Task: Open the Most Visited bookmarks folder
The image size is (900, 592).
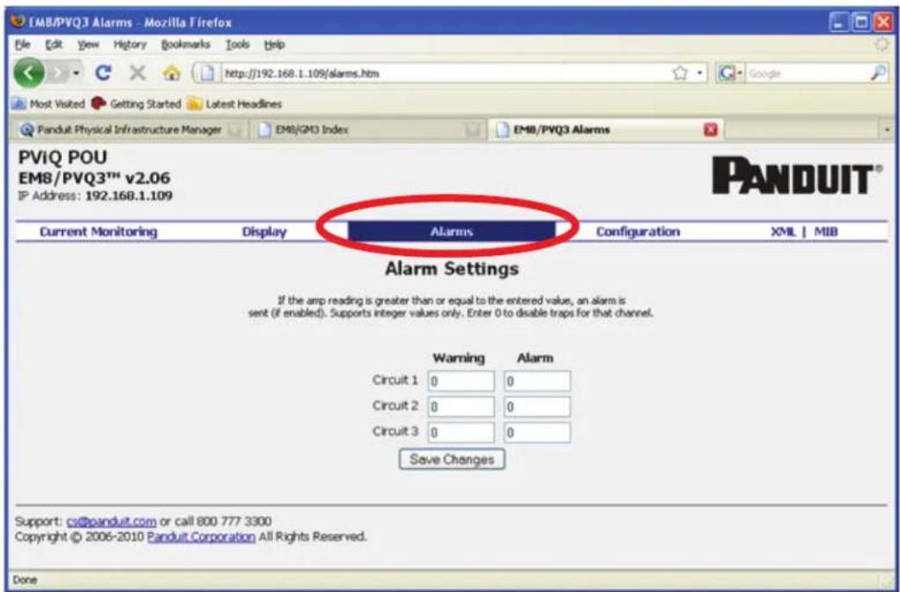Action: 48,103
